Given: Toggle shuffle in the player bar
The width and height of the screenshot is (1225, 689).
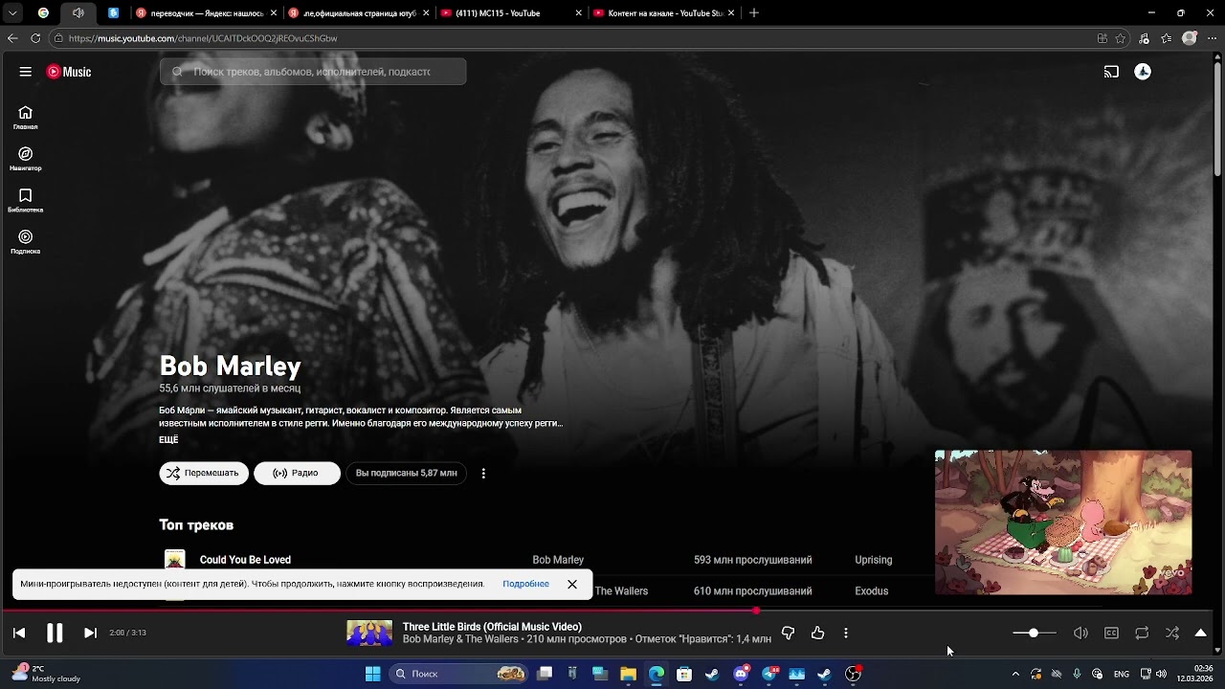Looking at the screenshot, I should tap(1172, 633).
